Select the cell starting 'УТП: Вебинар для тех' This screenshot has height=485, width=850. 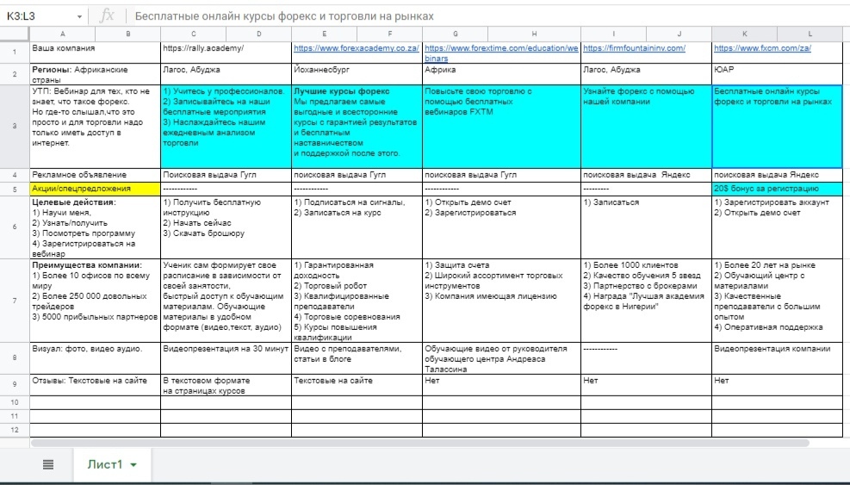95,127
